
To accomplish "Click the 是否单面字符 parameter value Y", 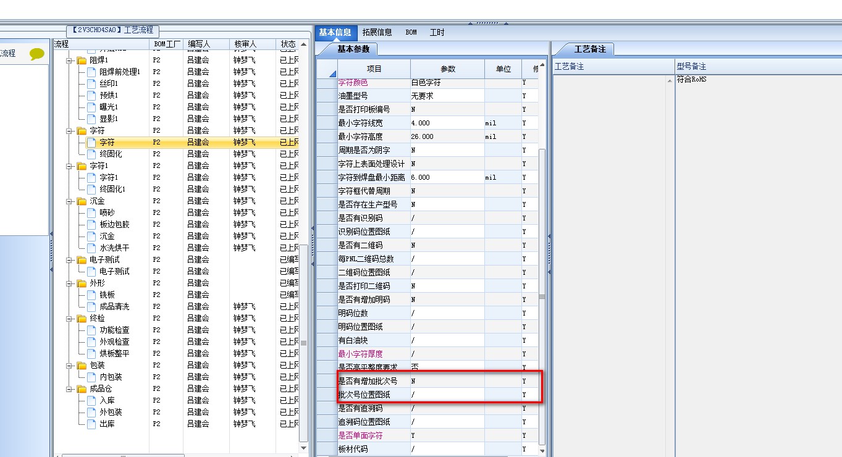I will pyautogui.click(x=447, y=435).
